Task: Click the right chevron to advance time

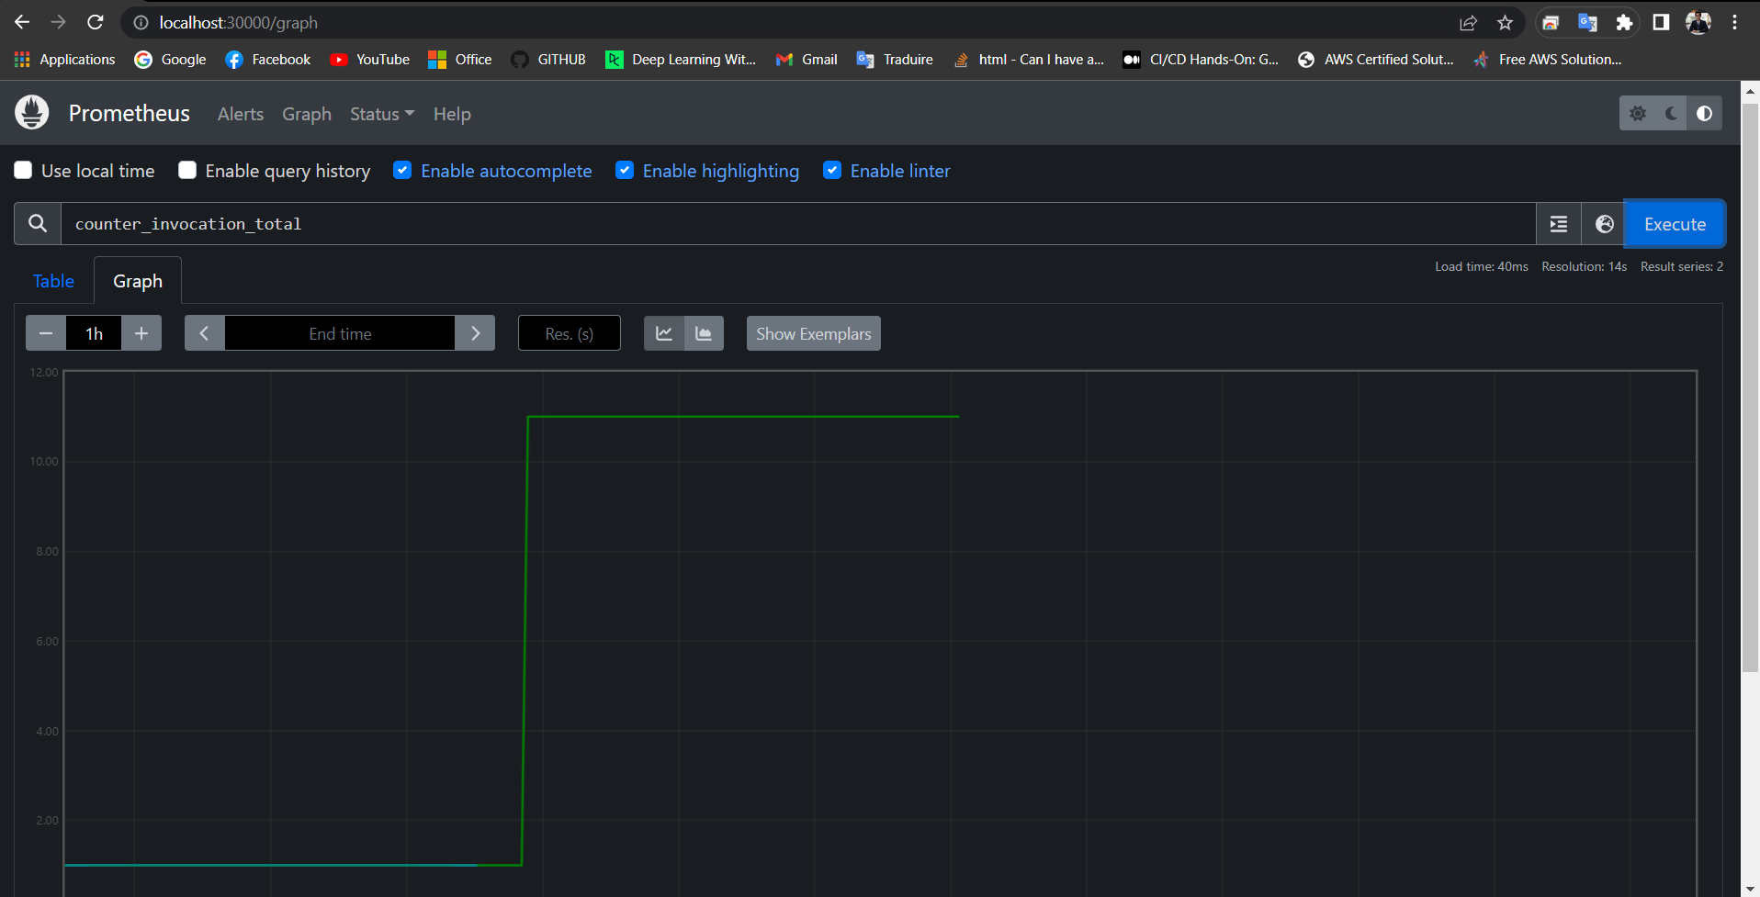Action: [475, 332]
